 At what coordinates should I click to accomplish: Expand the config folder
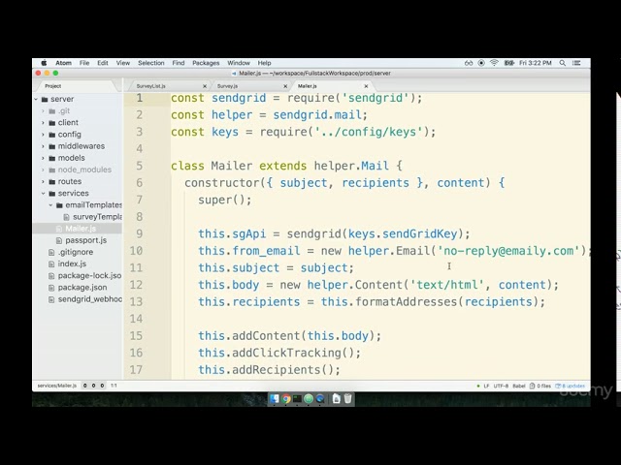tap(43, 135)
